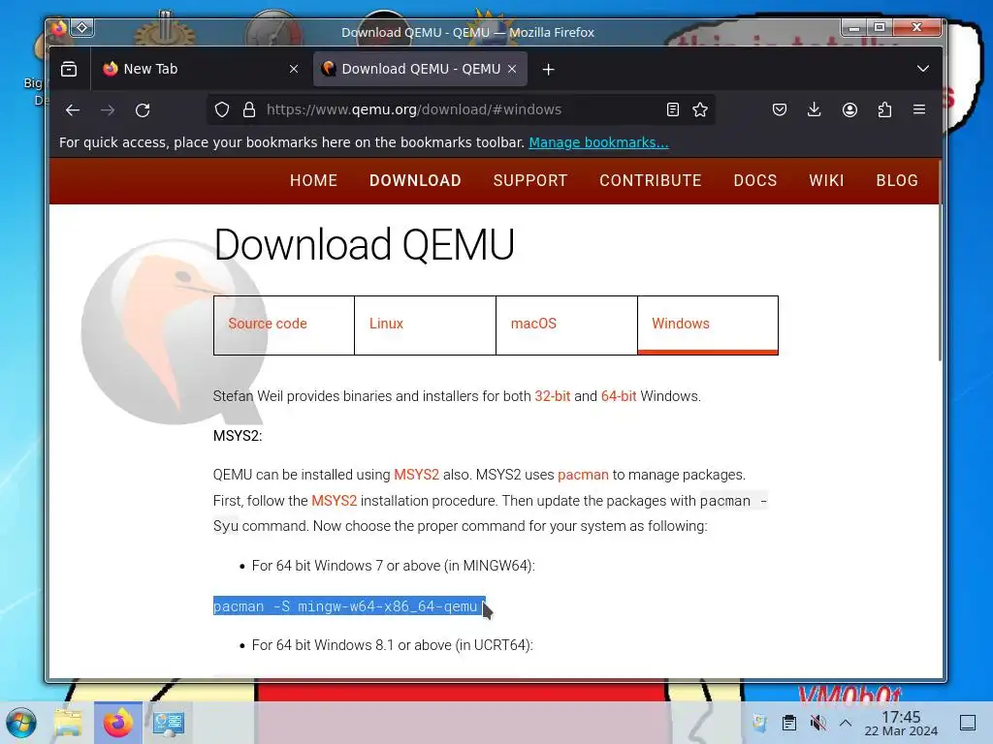Viewport: 993px width, 744px height.
Task: Select the Windows download tab
Action: click(707, 325)
